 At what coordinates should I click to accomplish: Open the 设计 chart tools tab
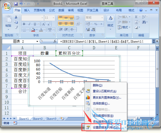pyautogui.click(x=106, y=10)
